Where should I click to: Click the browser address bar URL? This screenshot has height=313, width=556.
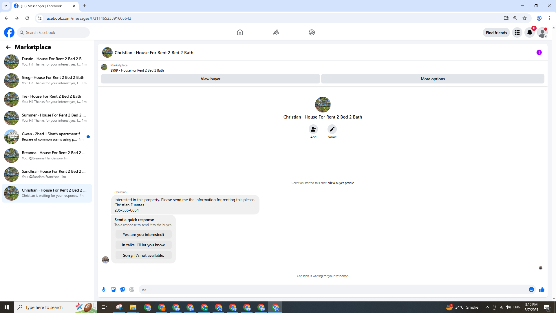coord(88,18)
